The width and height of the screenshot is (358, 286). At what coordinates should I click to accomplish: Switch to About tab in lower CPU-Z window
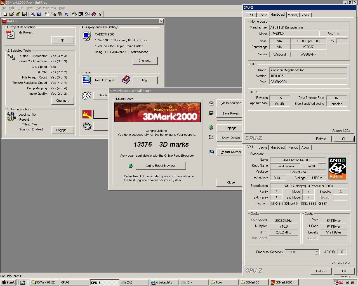[x=305, y=147]
